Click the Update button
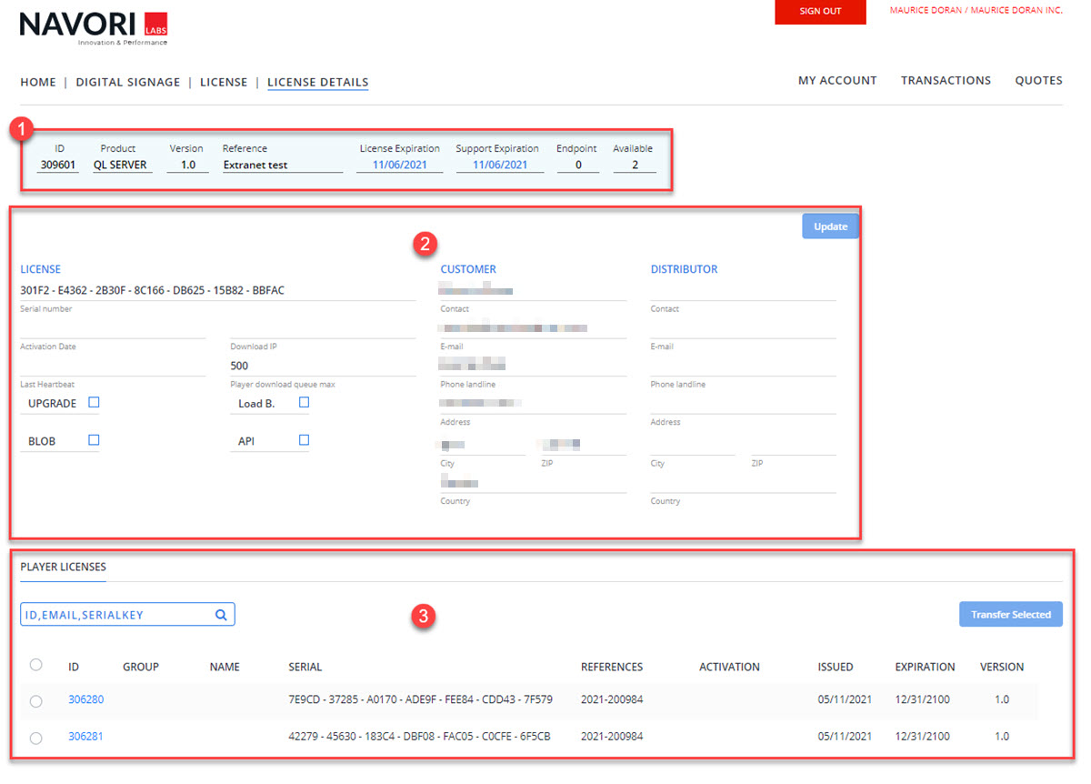Viewport: 1091px width, 784px height. (x=830, y=226)
